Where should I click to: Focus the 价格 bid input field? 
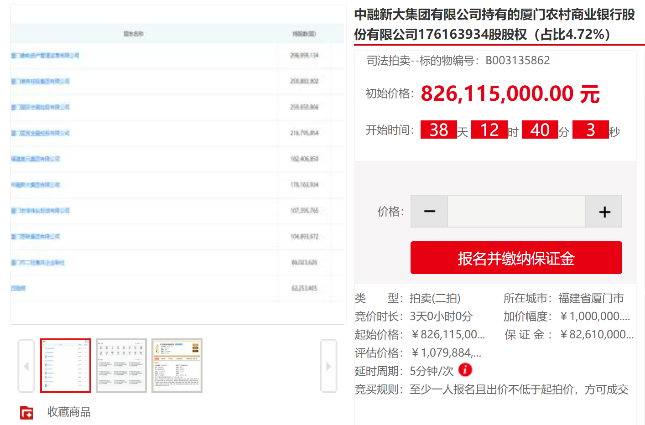pyautogui.click(x=516, y=212)
